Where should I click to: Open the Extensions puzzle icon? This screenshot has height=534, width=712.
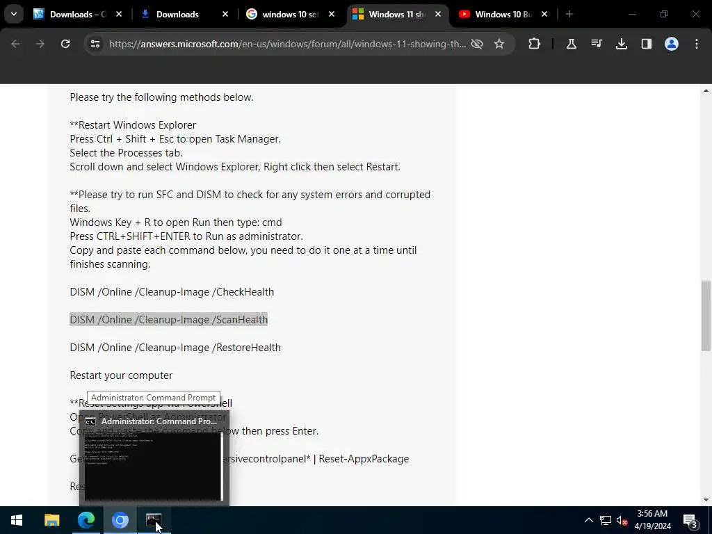[x=535, y=44]
